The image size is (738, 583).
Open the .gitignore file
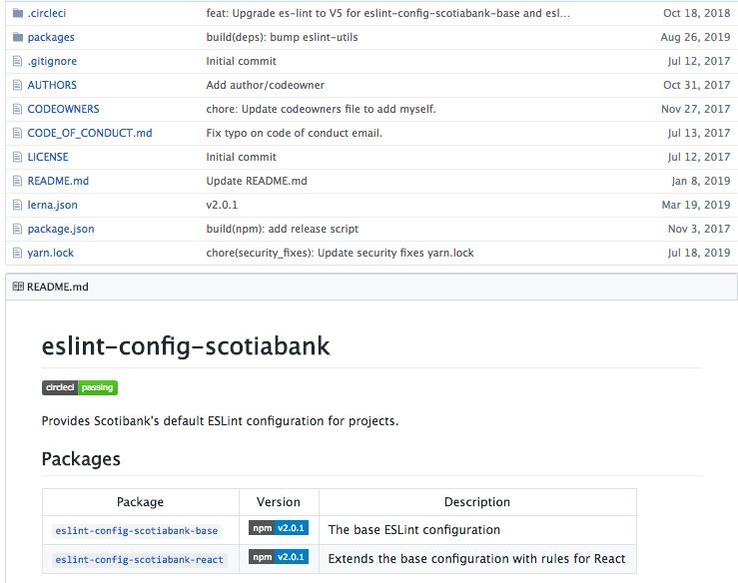[x=52, y=61]
